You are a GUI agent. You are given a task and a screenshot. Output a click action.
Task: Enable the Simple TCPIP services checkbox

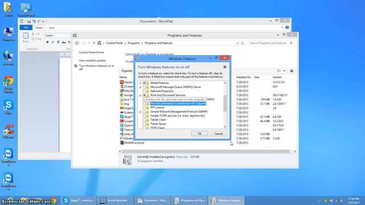click(144, 116)
